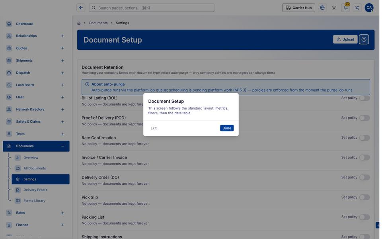Open the CA user avatar menu
382x239 pixels.
369,8
